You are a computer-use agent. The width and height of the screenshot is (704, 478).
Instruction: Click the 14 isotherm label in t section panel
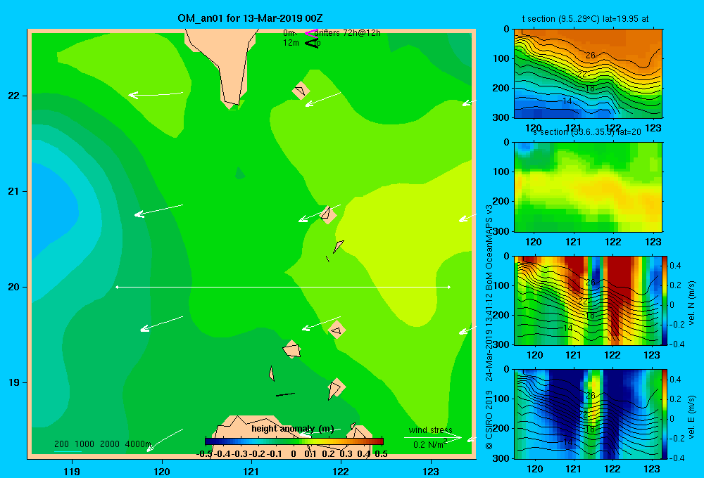click(567, 101)
